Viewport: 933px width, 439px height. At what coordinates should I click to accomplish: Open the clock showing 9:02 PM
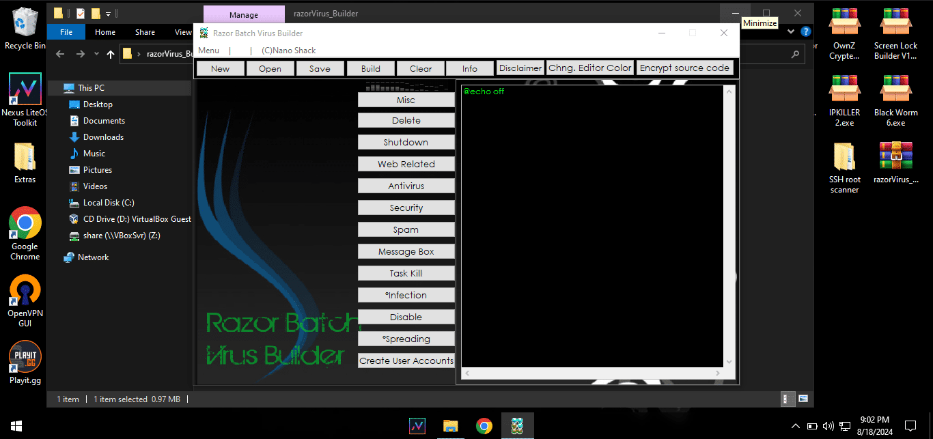click(x=874, y=426)
